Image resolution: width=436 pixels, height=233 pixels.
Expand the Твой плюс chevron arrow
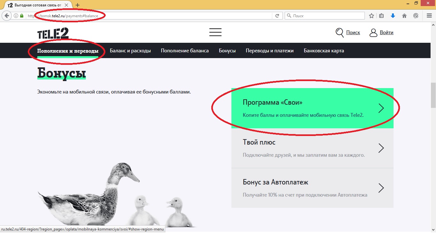[x=381, y=148]
